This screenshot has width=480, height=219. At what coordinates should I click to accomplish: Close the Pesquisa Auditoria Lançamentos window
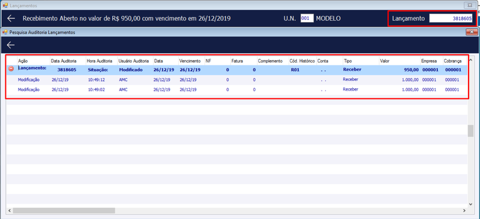pos(472,32)
